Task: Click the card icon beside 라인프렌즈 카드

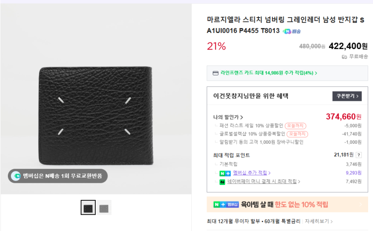Action: tap(215, 73)
